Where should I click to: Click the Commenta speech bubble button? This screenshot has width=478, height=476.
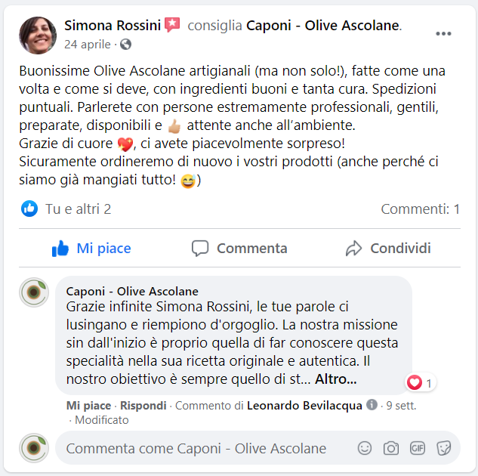click(x=239, y=249)
